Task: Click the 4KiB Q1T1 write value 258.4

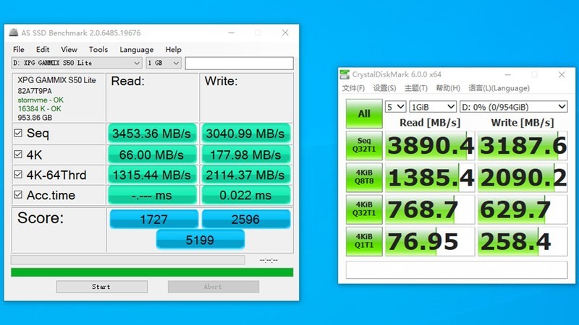Action: [523, 241]
